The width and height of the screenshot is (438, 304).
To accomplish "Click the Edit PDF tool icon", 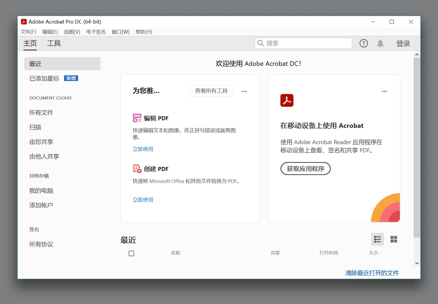I will 137,118.
